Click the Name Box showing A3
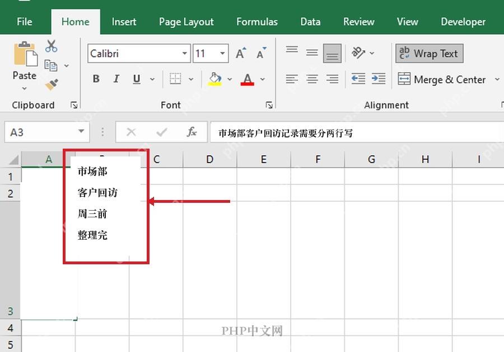The width and height of the screenshot is (504, 352). click(47, 132)
